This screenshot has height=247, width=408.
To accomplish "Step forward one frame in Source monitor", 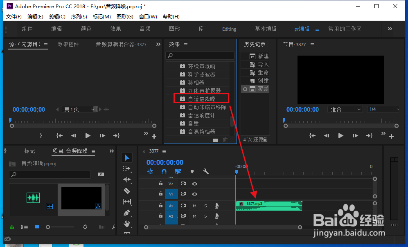I will coord(103,135).
